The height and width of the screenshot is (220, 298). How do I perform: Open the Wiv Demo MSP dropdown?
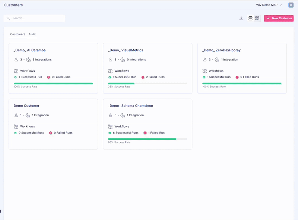269,5
